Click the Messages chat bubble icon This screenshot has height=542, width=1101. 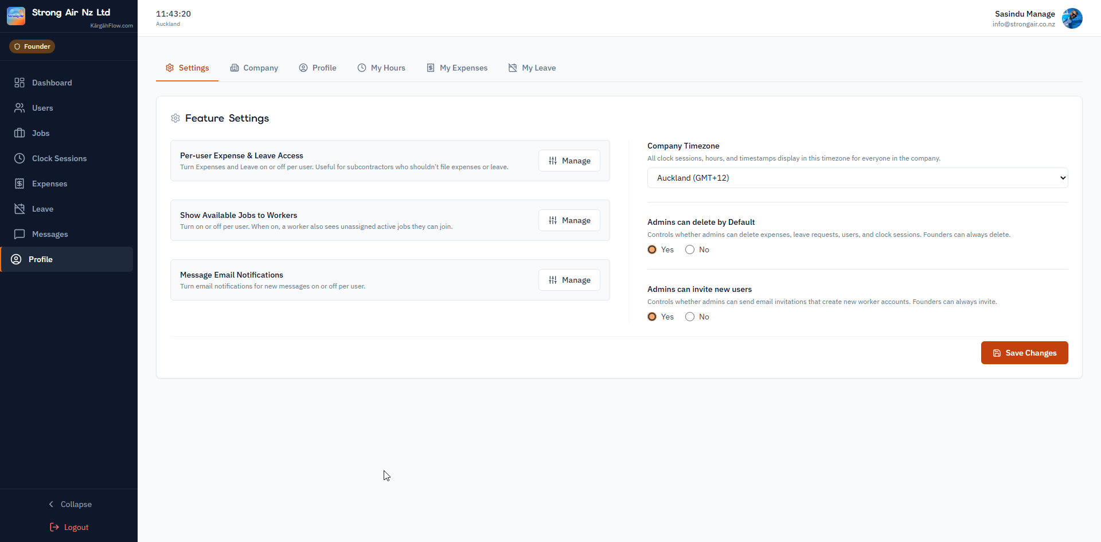pyautogui.click(x=19, y=234)
